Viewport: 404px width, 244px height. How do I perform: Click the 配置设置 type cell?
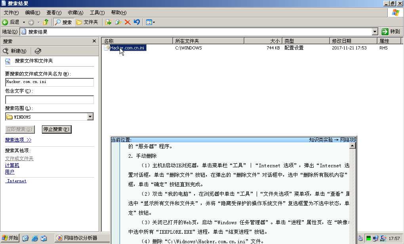[294, 48]
